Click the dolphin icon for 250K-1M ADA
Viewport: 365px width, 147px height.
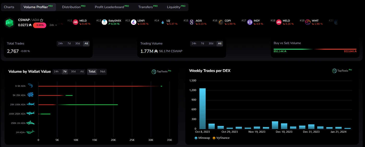coord(31,123)
